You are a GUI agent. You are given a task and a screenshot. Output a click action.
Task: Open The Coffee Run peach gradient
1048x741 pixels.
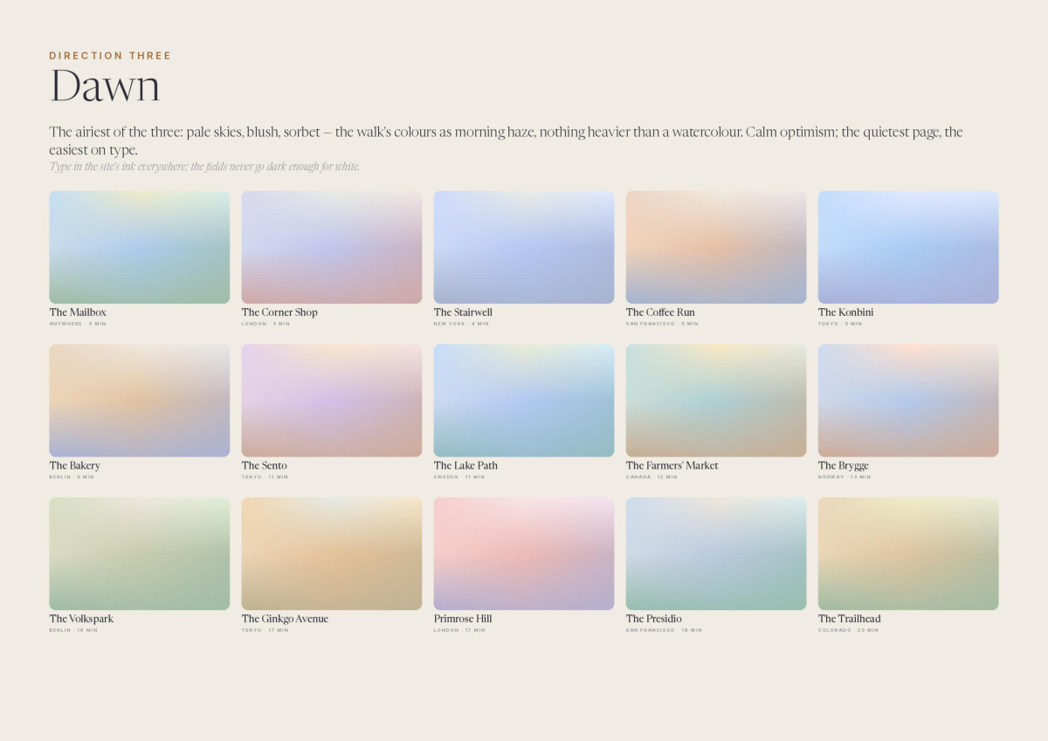point(716,247)
